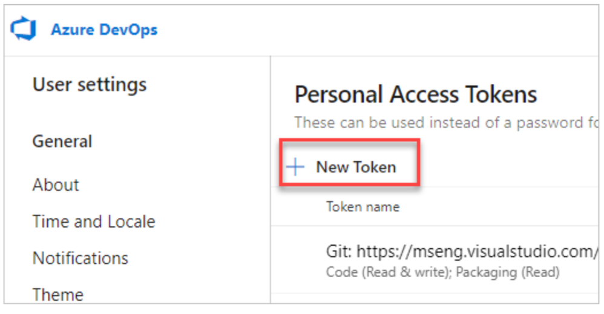Click the User settings heading
The height and width of the screenshot is (314, 604).
click(x=90, y=85)
